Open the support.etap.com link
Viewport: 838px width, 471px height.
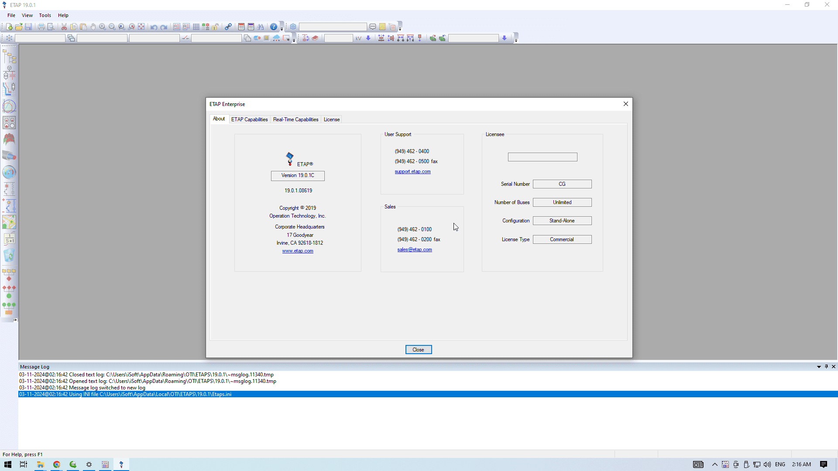[x=412, y=172]
